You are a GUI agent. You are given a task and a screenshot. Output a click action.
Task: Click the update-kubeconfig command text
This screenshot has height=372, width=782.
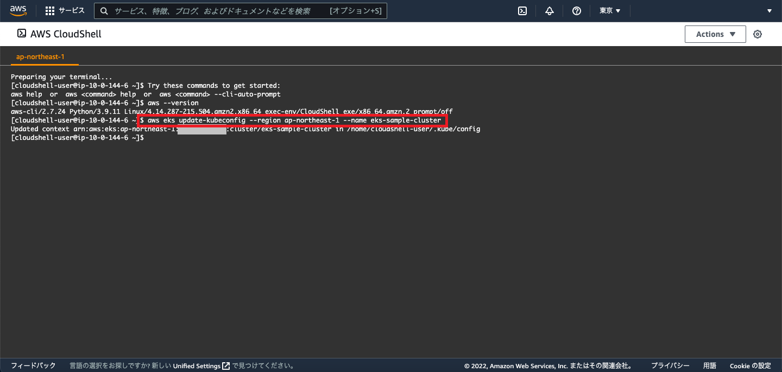pyautogui.click(x=294, y=120)
